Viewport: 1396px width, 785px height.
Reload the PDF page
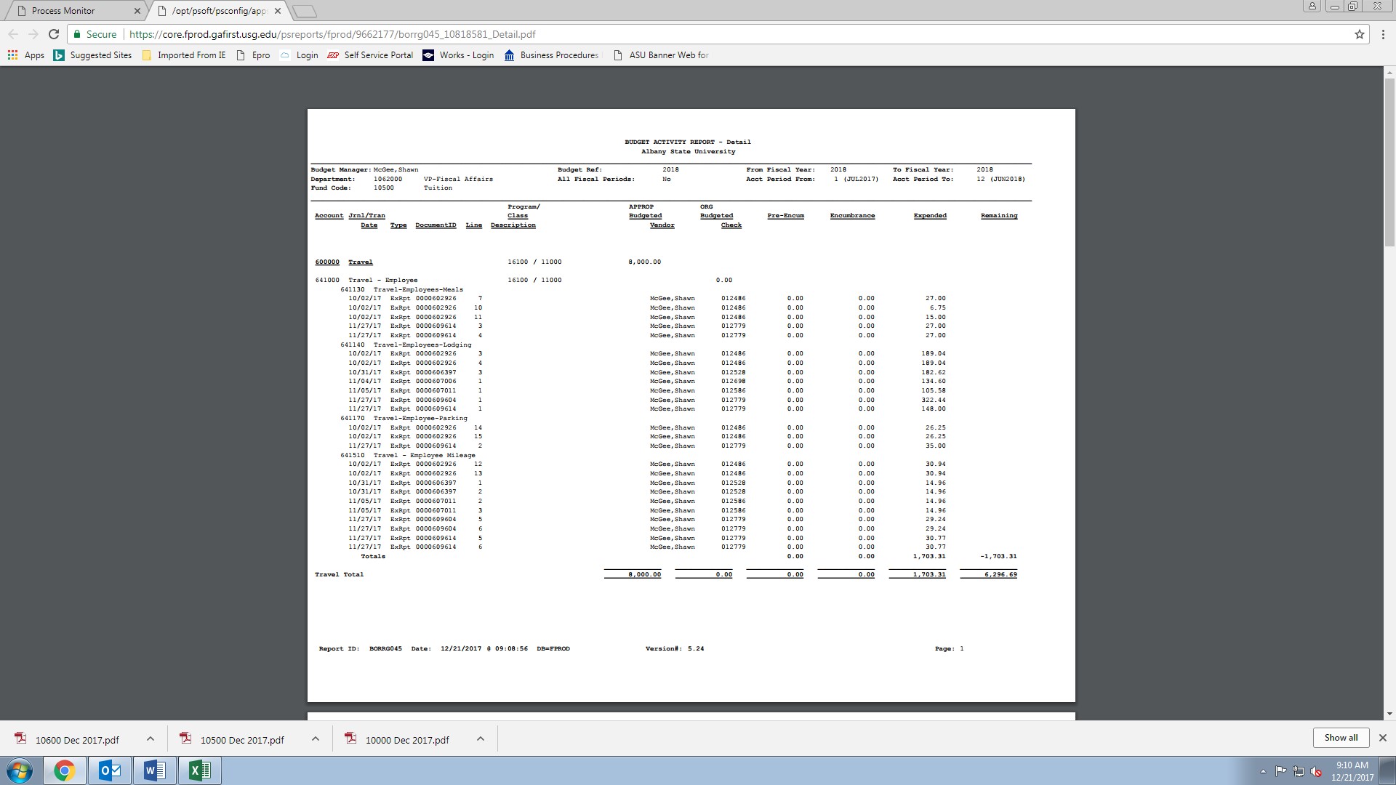pos(53,34)
